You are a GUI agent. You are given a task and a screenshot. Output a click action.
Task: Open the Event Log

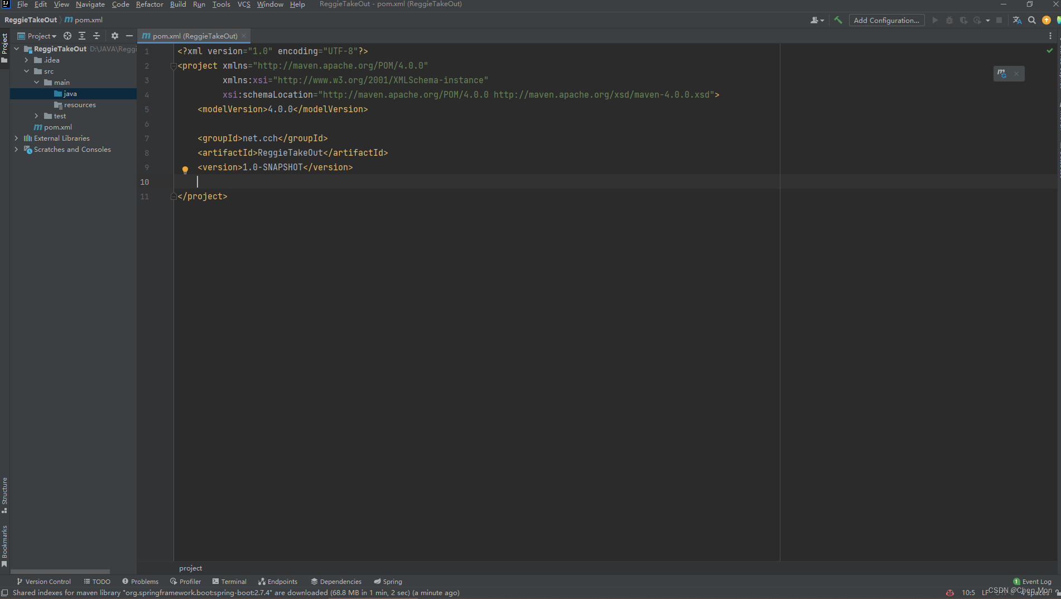click(x=1032, y=582)
